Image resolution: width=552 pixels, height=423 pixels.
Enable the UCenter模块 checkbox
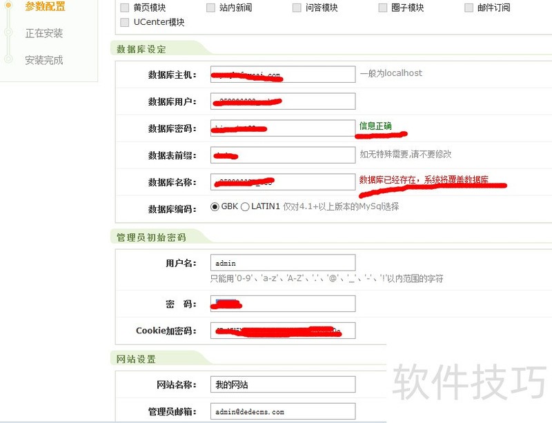click(125, 22)
